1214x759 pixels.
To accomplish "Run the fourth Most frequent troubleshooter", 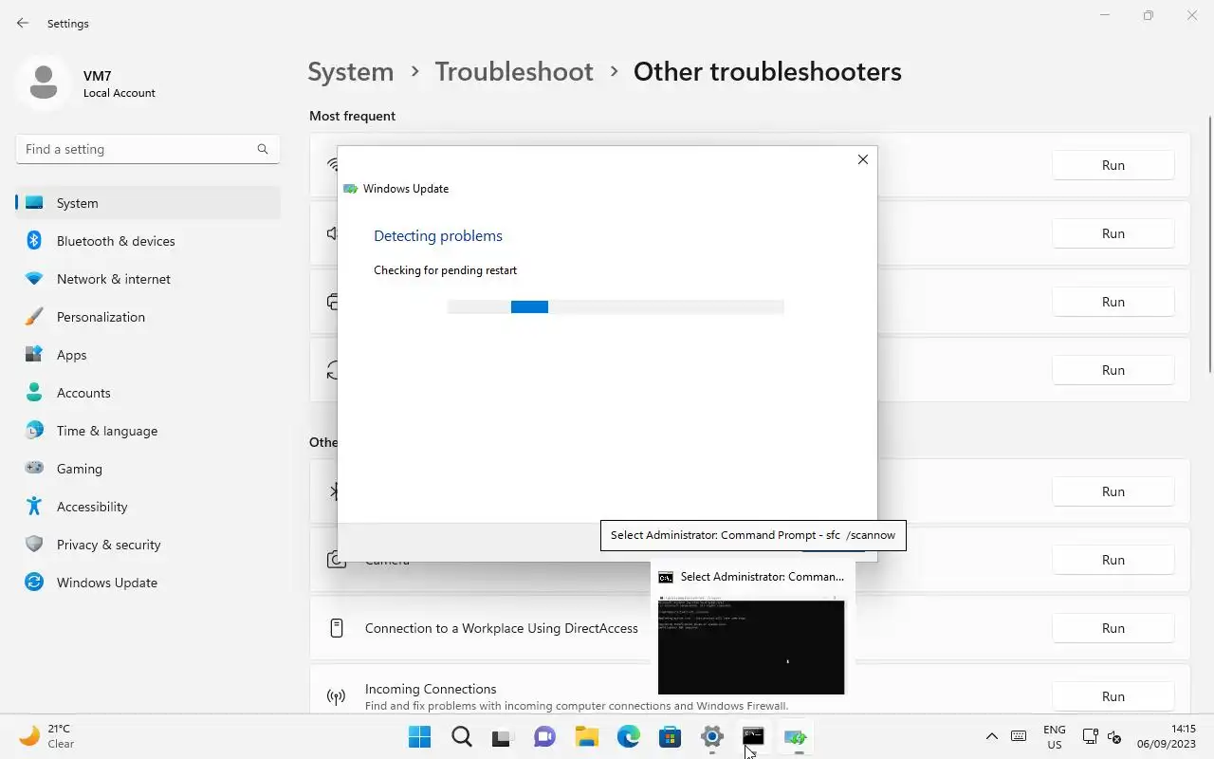I will pyautogui.click(x=1113, y=370).
